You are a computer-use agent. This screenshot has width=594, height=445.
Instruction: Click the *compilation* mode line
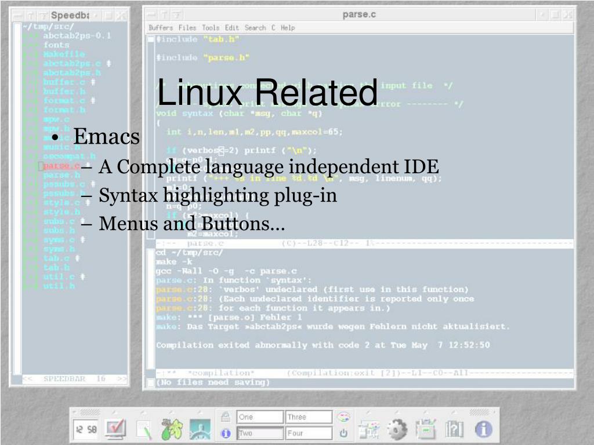[x=364, y=373]
